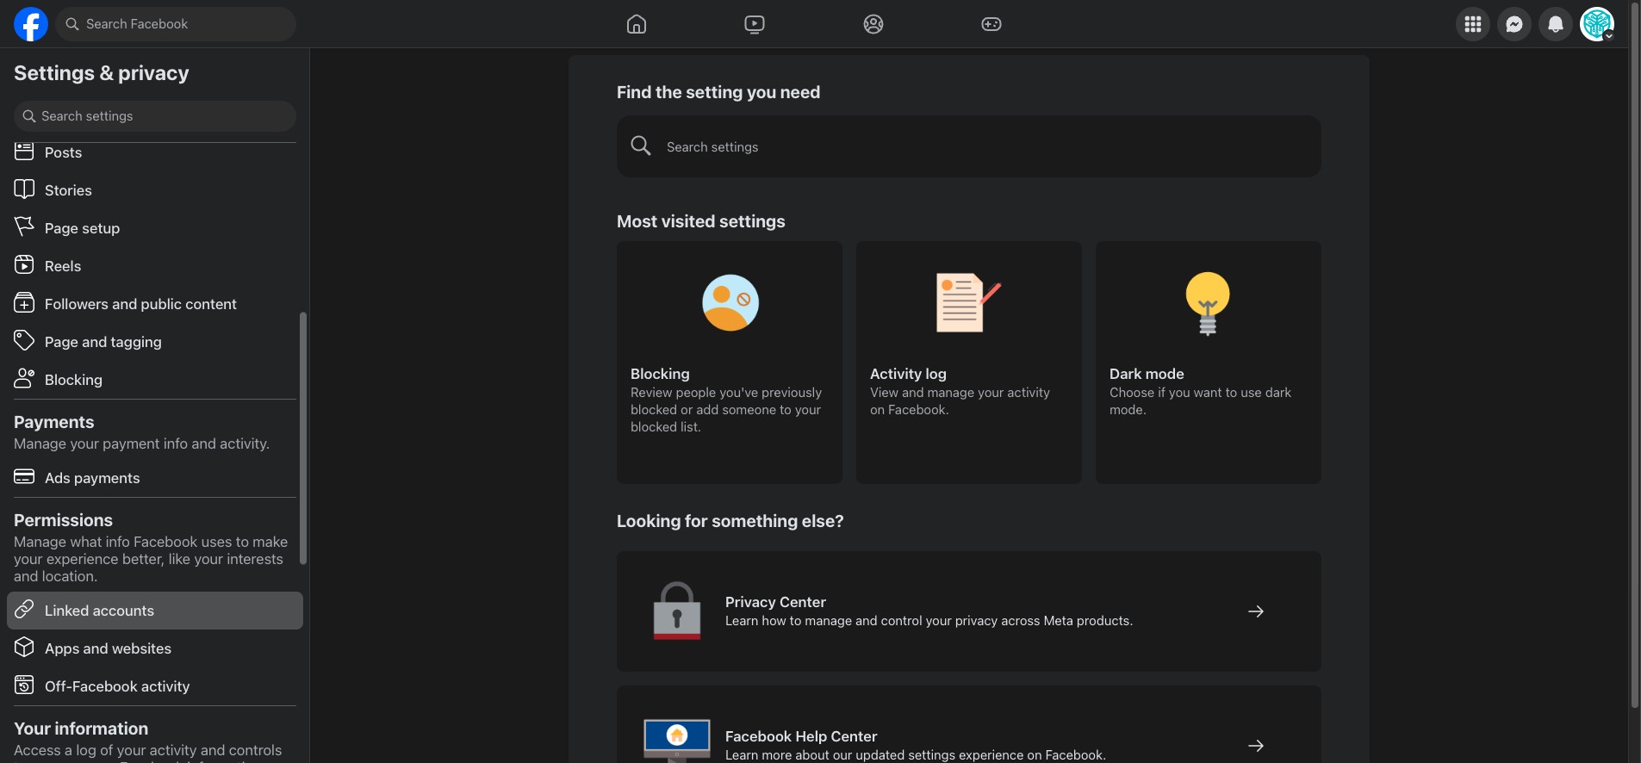Click the Off-Facebook activity icon
Screen dimensions: 1641x763
(24, 685)
